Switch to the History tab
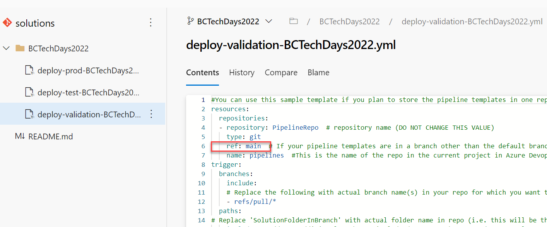Image resolution: width=547 pixels, height=227 pixels. (241, 73)
